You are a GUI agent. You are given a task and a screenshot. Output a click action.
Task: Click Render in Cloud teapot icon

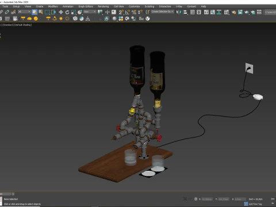point(253,12)
